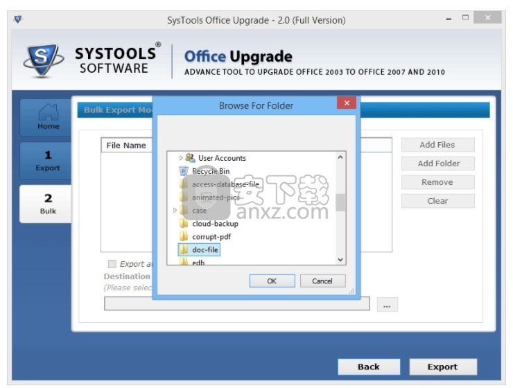Viewport: 513px width, 388px height.
Task: Select the Recycle Bin icon
Action: (x=184, y=170)
